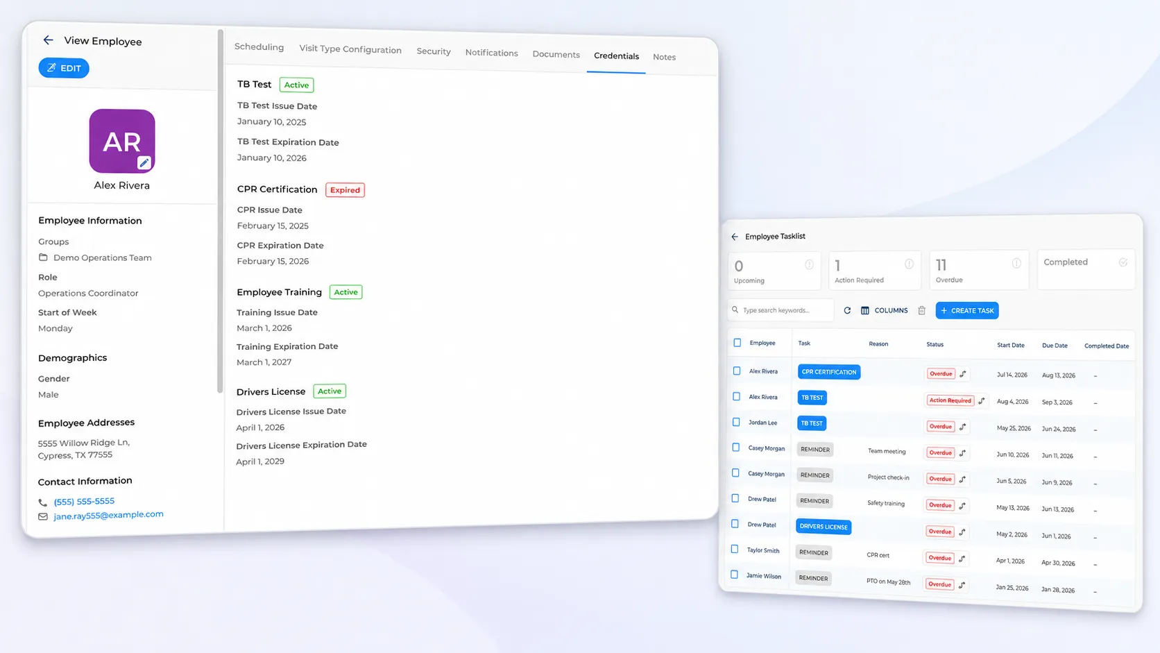The height and width of the screenshot is (653, 1160).
Task: Select the Action Required summary card
Action: [x=875, y=270]
